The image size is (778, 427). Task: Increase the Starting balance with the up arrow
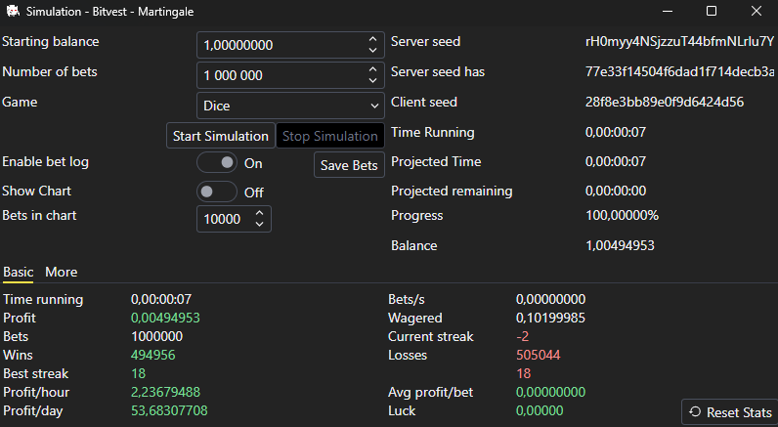(x=372, y=39)
